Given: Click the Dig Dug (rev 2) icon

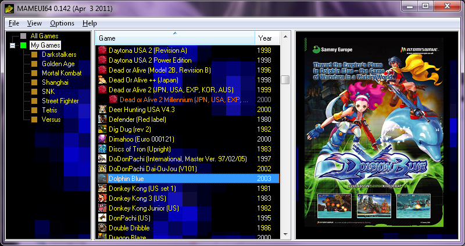Looking at the screenshot, I should click(x=102, y=129).
